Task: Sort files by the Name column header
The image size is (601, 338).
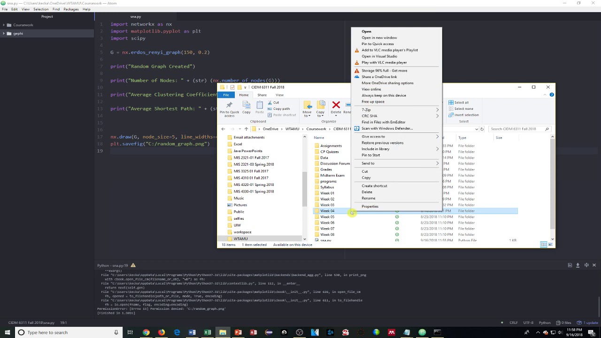Action: pos(319,138)
